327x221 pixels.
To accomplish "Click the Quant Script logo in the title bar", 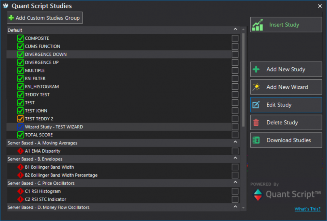I will (x=5, y=6).
